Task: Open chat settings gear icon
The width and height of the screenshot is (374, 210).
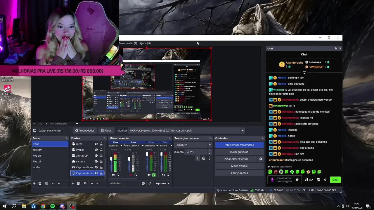Action: (325, 180)
